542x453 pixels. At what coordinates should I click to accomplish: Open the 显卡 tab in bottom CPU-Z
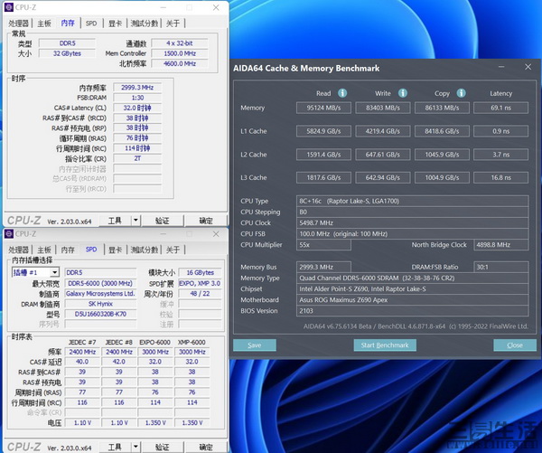click(x=115, y=250)
